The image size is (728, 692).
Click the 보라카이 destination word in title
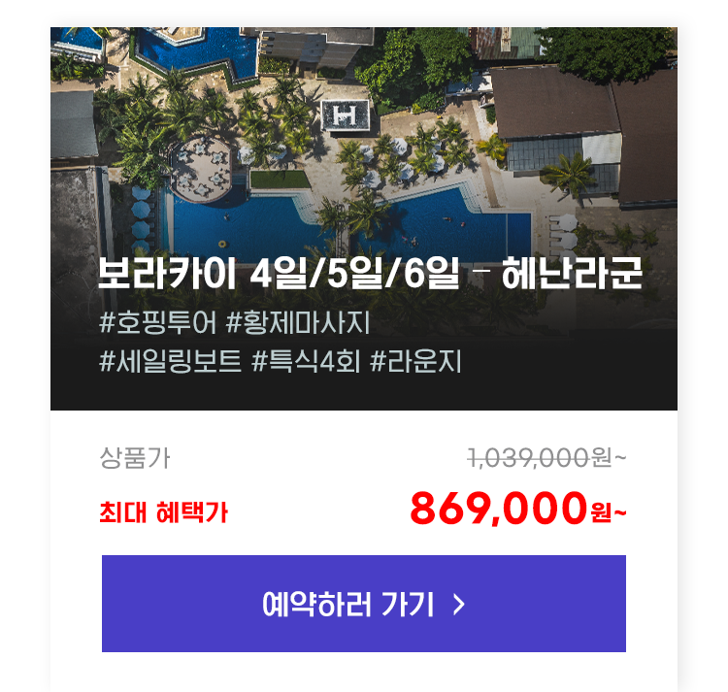(167, 273)
